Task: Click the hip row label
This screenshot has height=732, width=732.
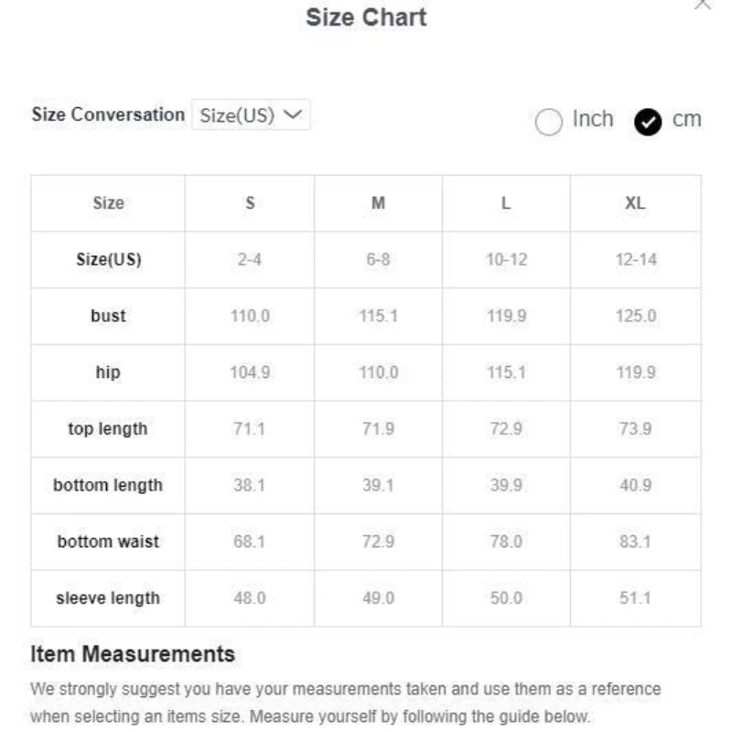Action: (x=108, y=372)
